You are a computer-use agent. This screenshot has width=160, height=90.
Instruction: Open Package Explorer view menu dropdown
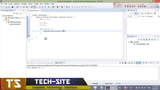[x=24, y=13]
